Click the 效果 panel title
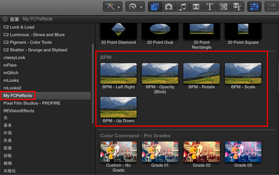The height and width of the screenshot is (175, 279). pos(14,19)
